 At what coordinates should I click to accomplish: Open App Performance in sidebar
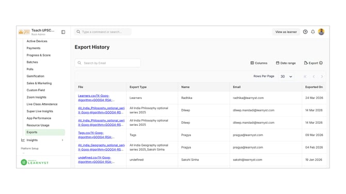tap(39, 118)
